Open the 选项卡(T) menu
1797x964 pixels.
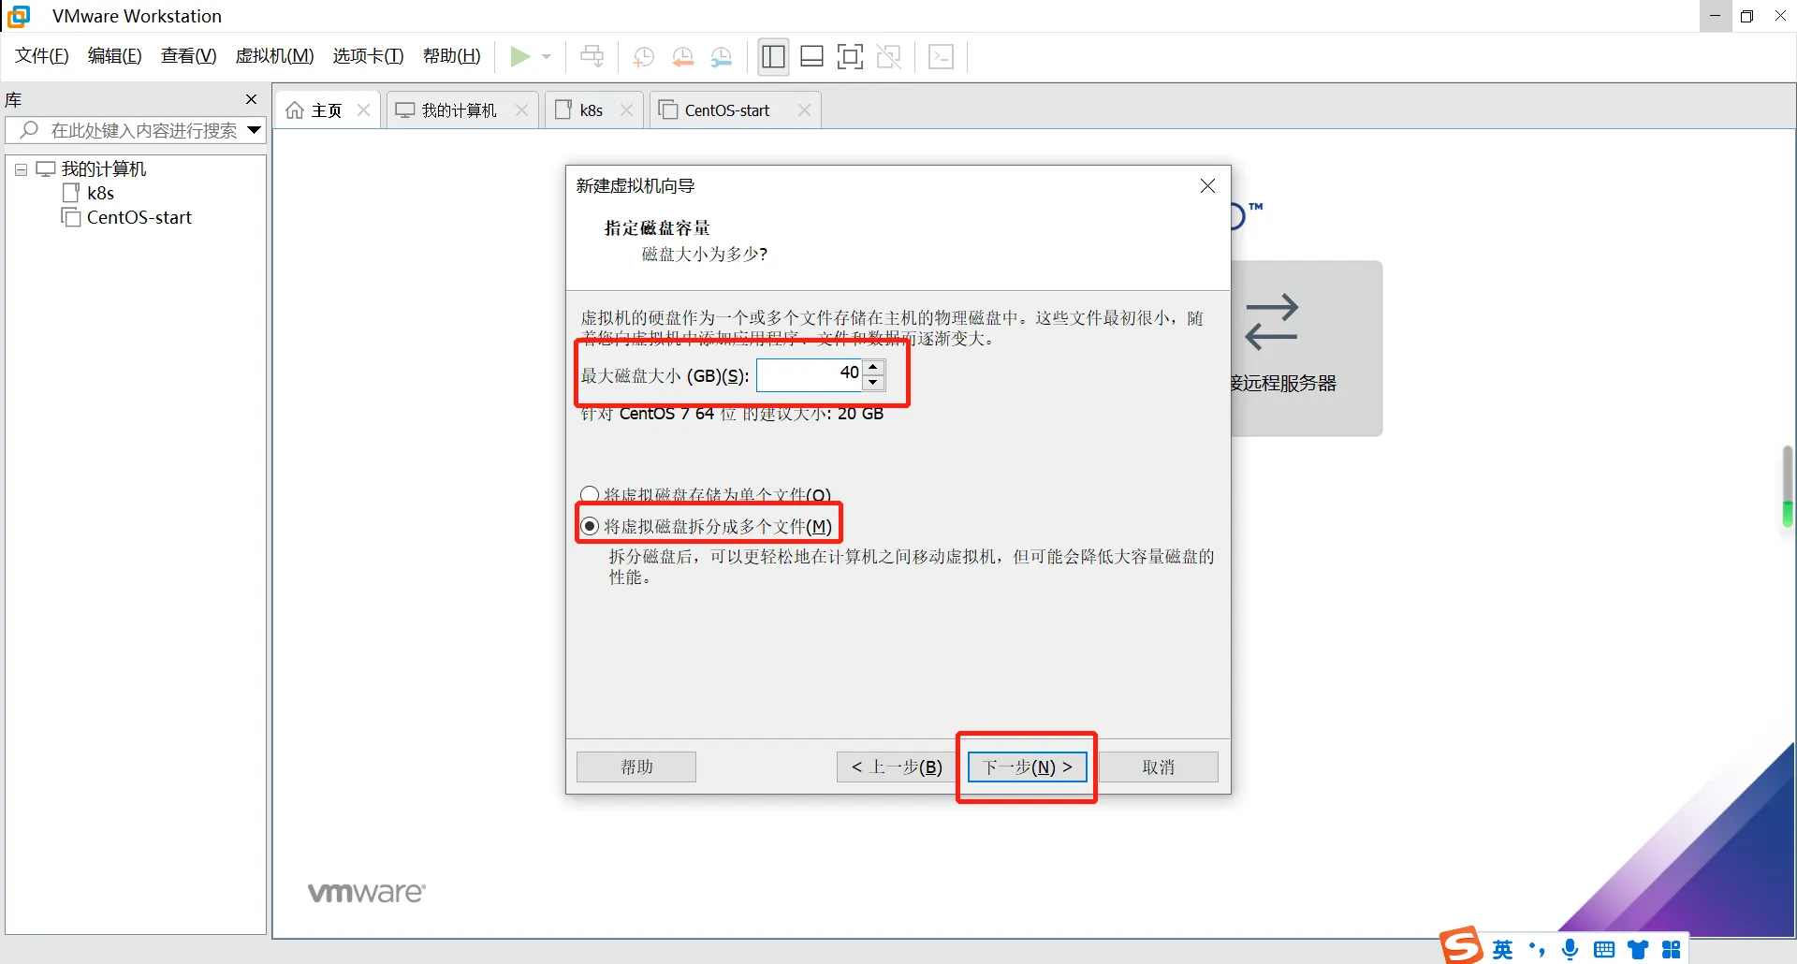(368, 56)
